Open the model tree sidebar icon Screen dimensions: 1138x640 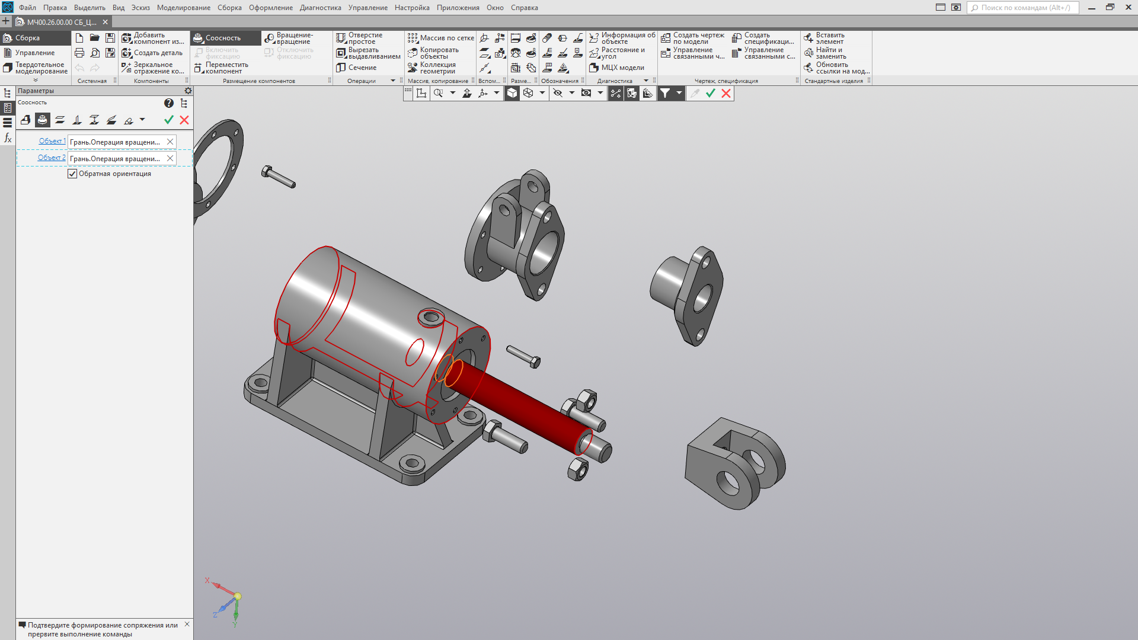(8, 93)
